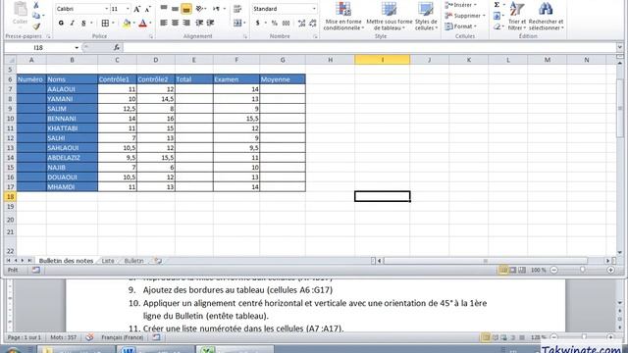Select the Bulletin des notes sheet tab

pos(66,261)
